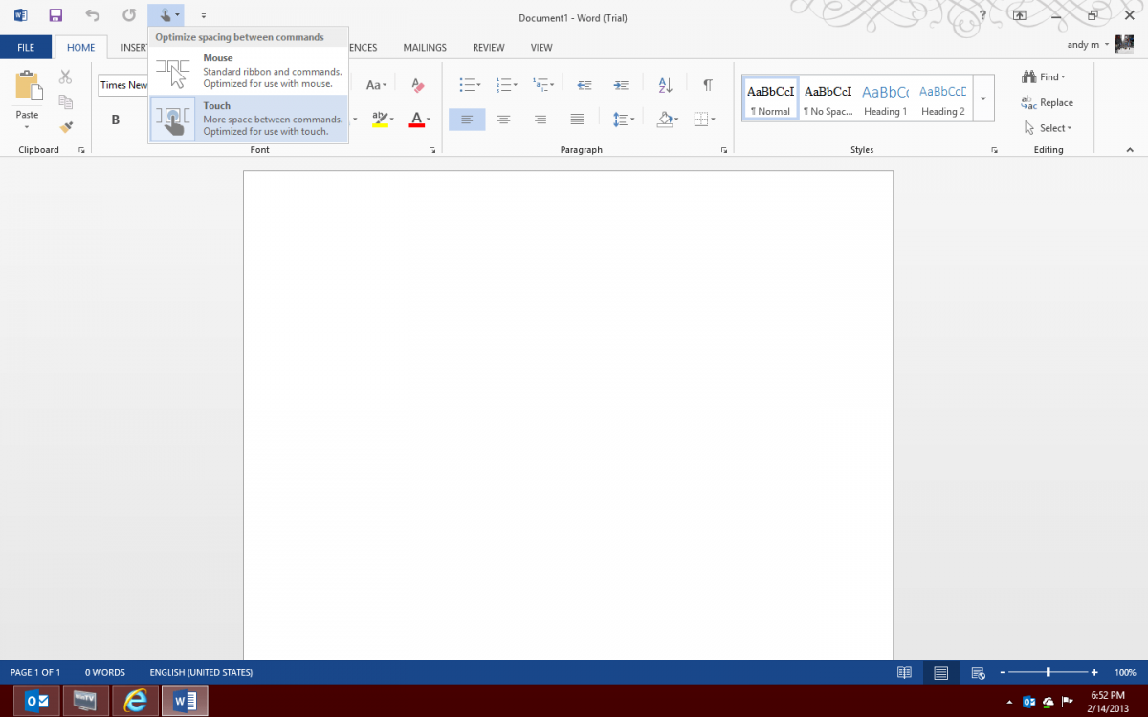
Task: Open the File tab
Action: [x=26, y=47]
